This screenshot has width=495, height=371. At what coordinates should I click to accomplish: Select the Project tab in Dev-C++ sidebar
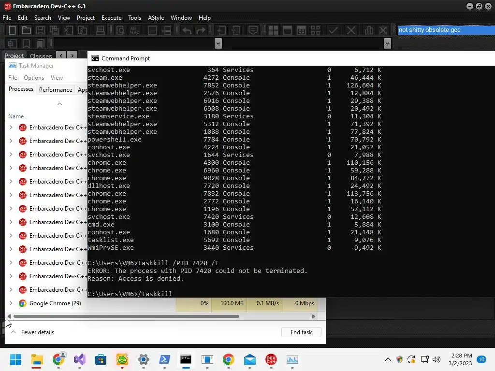coord(14,56)
